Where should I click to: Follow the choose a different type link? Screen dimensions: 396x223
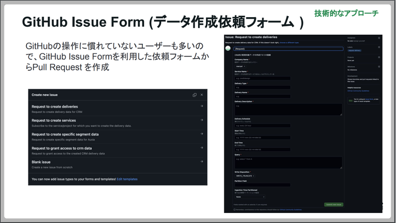click(x=289, y=43)
